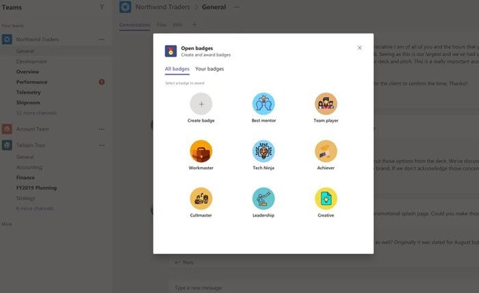The height and width of the screenshot is (293, 479).
Task: Click the Northwind Traders team avatar in sidebar
Action: coord(7,40)
